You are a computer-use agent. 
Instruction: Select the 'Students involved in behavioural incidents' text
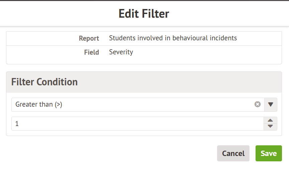tap(173, 38)
